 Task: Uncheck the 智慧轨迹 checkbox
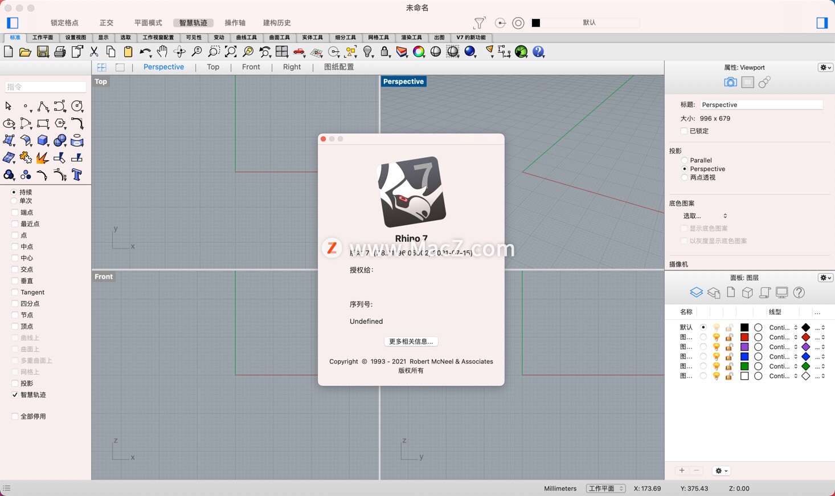pos(15,395)
